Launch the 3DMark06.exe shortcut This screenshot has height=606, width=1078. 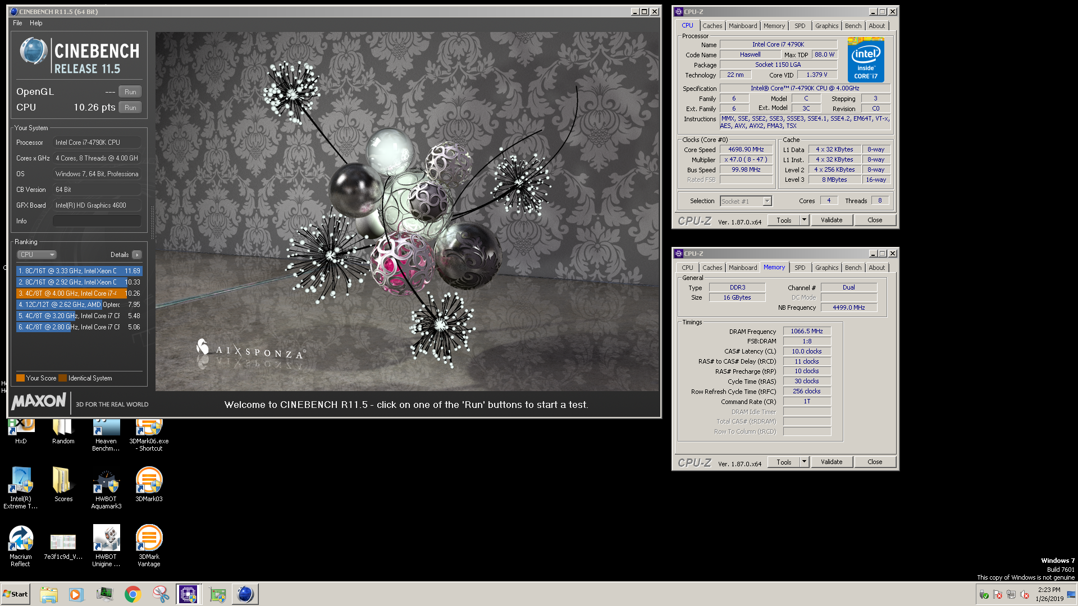[x=149, y=435]
